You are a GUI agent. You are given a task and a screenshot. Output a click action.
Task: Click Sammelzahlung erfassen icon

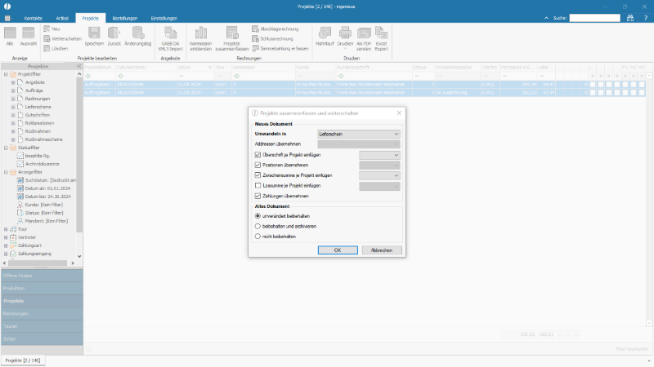(x=255, y=49)
